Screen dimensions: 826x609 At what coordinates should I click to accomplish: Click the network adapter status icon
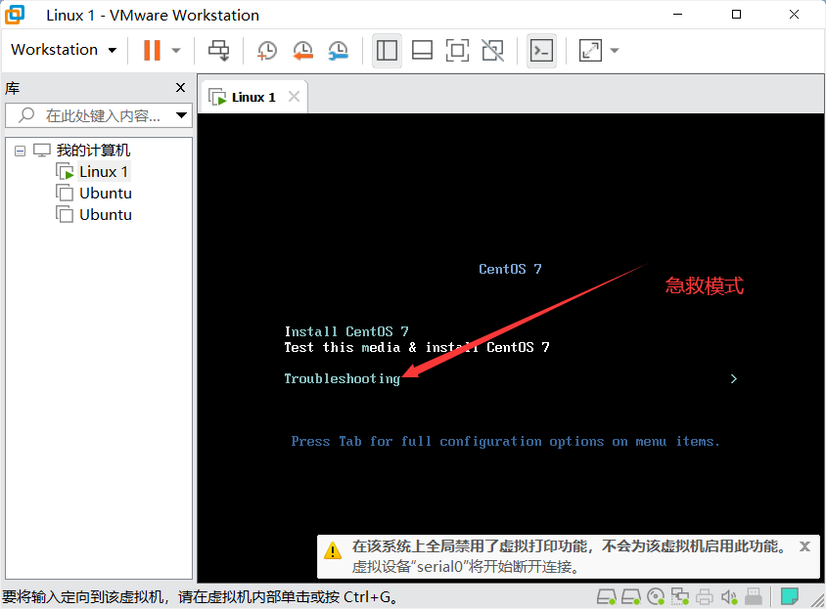coord(680,597)
